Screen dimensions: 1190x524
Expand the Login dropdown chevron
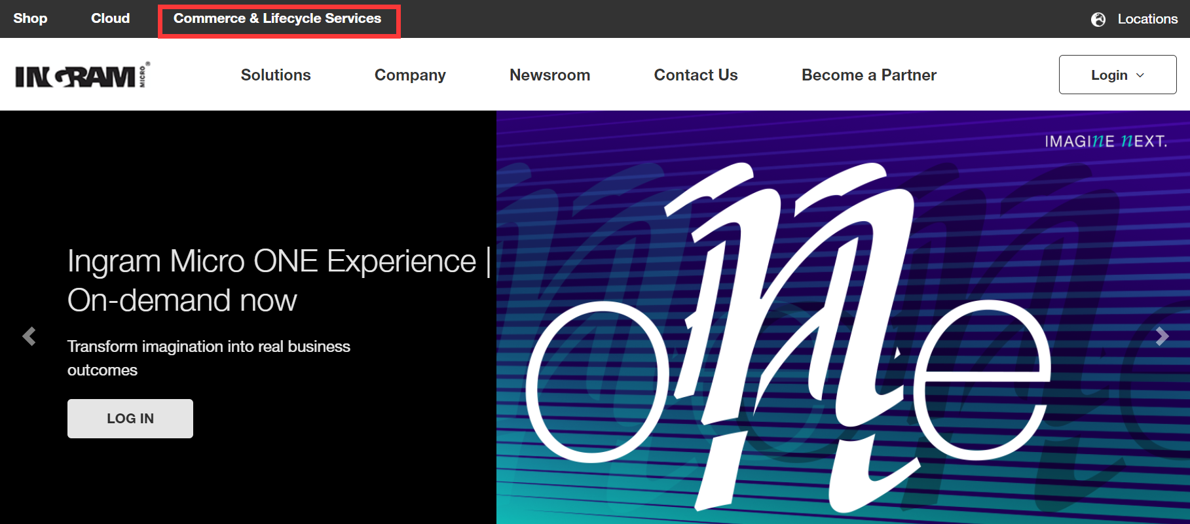click(1140, 75)
